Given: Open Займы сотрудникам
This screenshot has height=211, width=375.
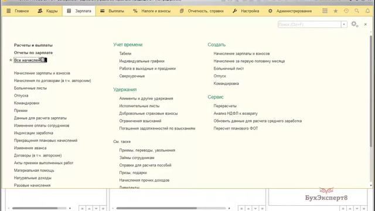Looking at the screenshot, I should coord(137,158).
